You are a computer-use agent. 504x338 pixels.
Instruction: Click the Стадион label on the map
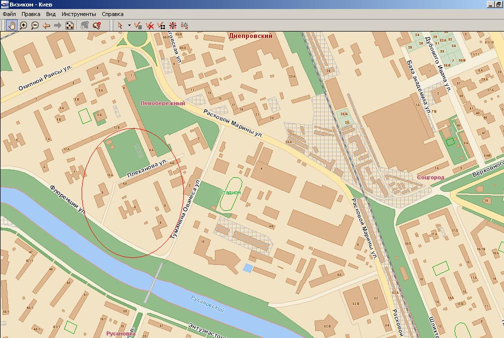[230, 192]
